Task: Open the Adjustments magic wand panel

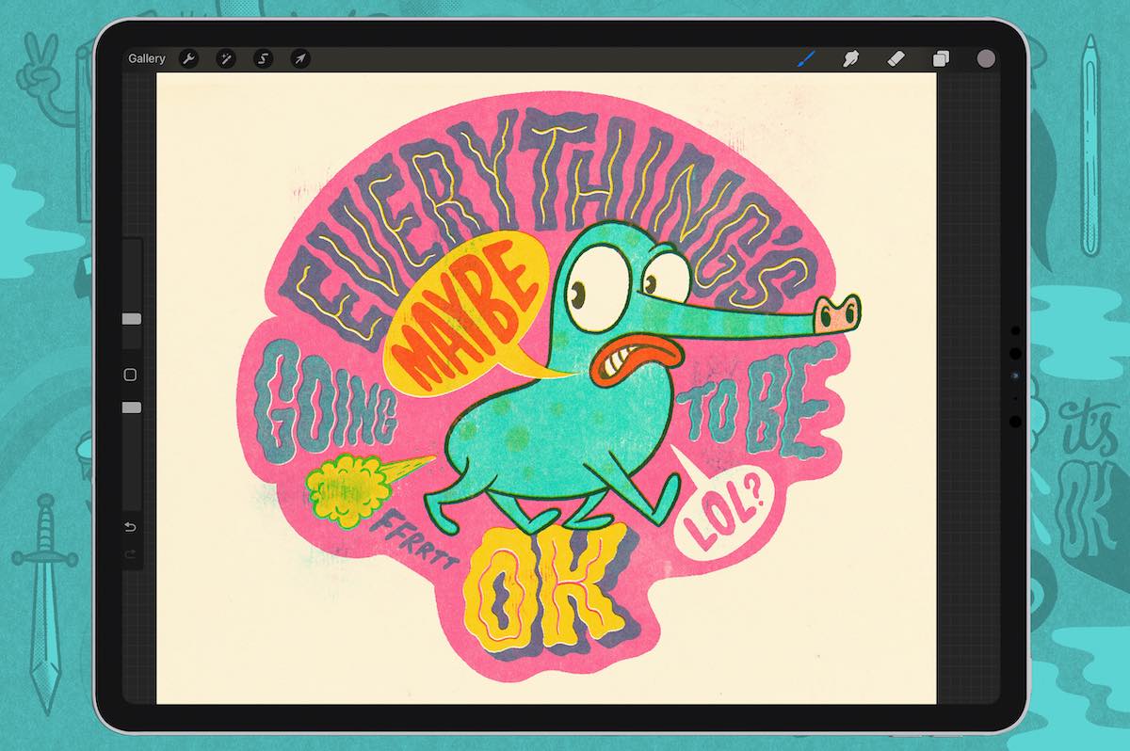Action: (x=225, y=58)
